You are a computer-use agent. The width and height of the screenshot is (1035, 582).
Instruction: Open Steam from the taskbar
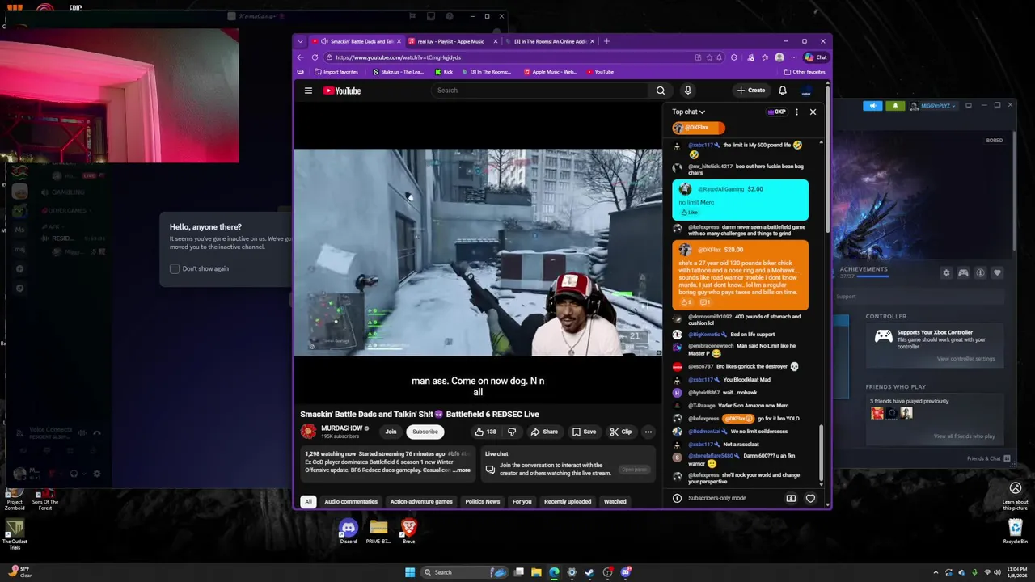tap(589, 572)
